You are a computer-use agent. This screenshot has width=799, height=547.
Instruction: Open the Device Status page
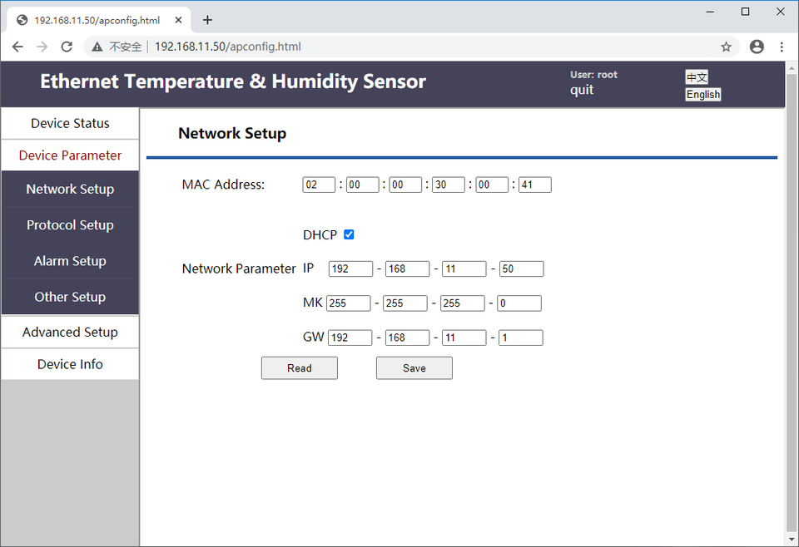70,123
